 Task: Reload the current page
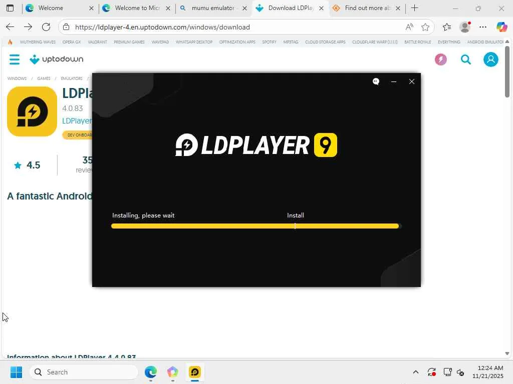[x=46, y=27]
